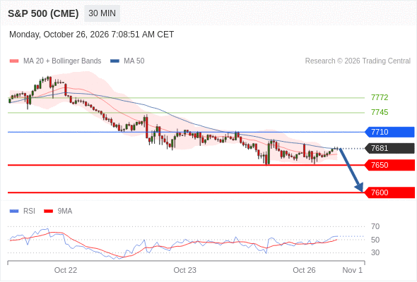Click the 7745 resistance level label
The image size is (417, 282).
(380, 113)
